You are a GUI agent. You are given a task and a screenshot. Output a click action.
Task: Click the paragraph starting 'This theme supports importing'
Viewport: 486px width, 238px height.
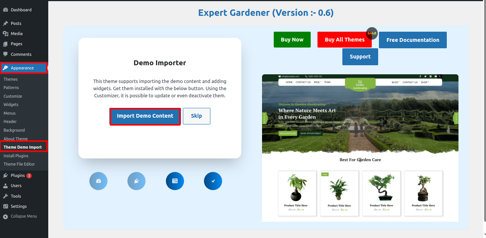[160, 89]
